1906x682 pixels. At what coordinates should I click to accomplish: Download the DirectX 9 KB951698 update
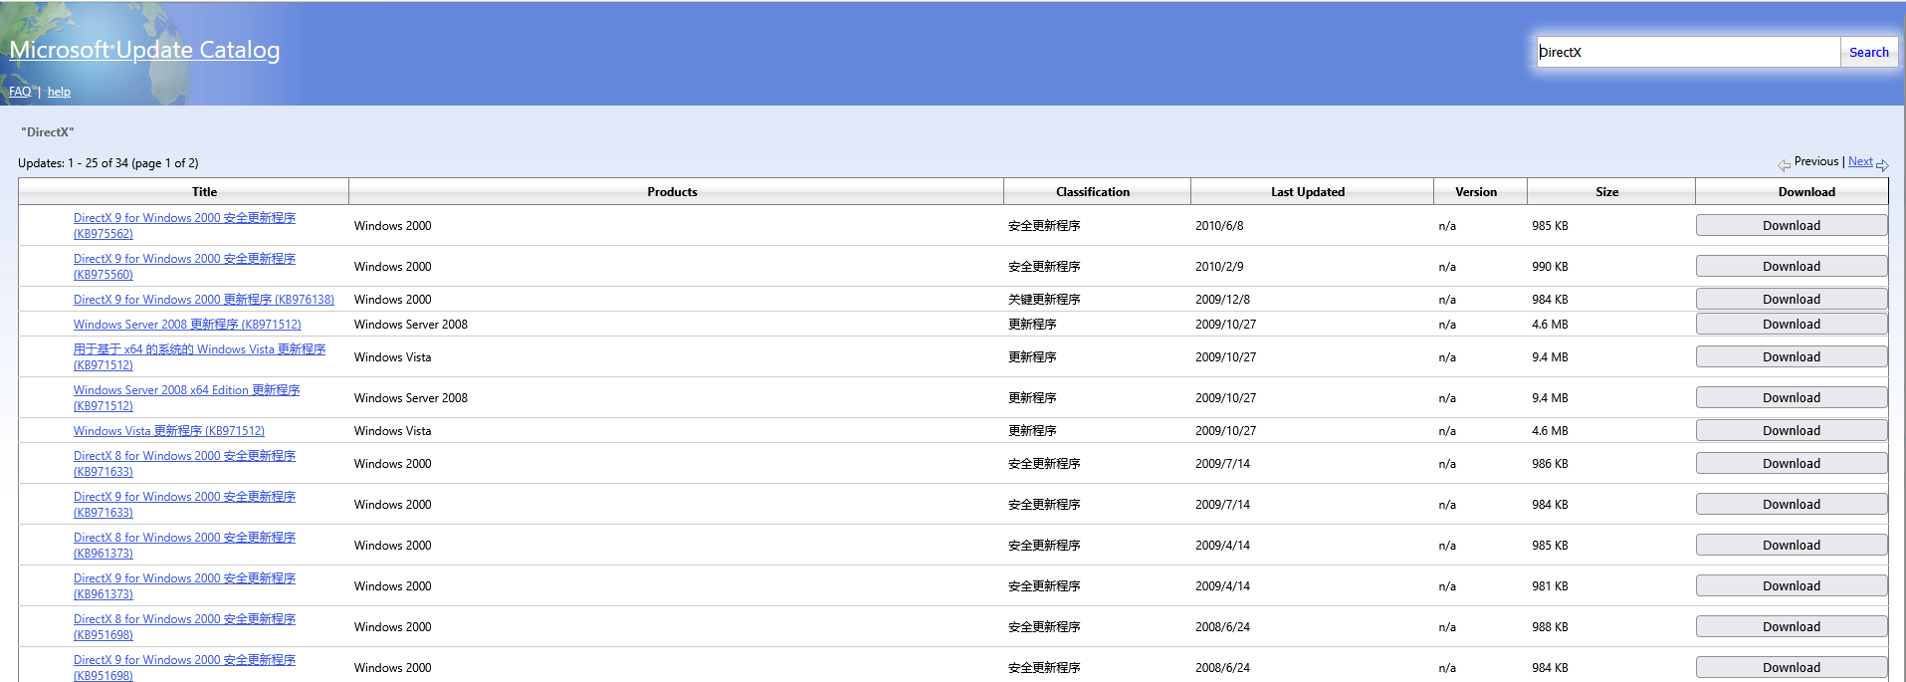(x=1791, y=668)
